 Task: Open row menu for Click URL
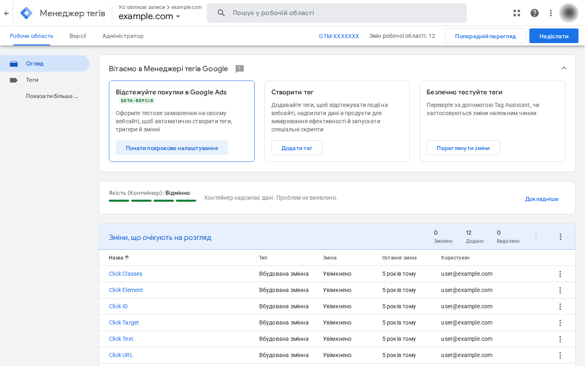pyautogui.click(x=560, y=355)
